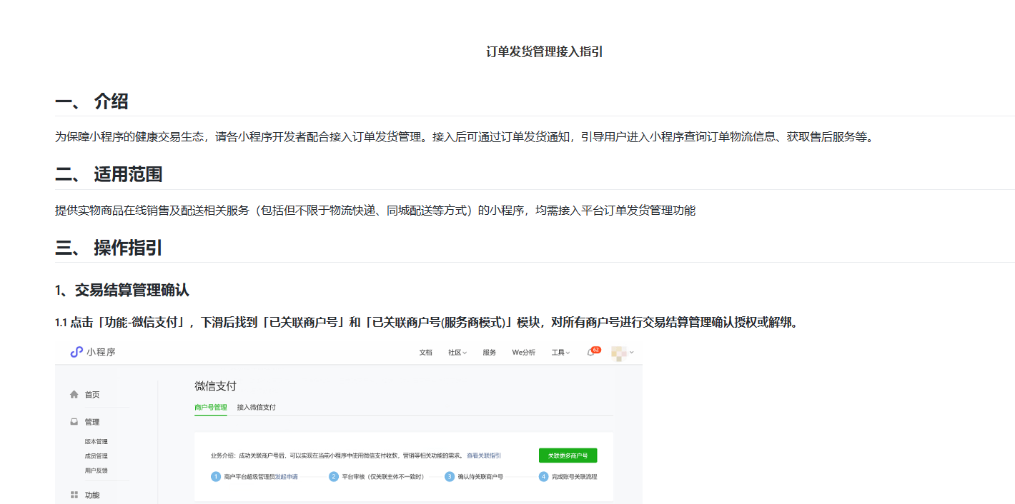Click step 1.1 text 点击「功能-微信支付」
This screenshot has width=1015, height=504.
click(426, 322)
